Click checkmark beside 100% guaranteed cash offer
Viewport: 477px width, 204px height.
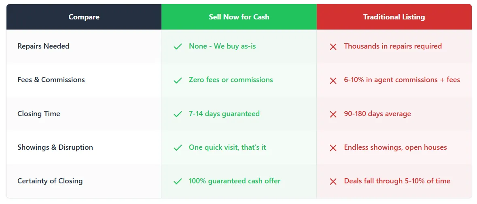coord(178,181)
